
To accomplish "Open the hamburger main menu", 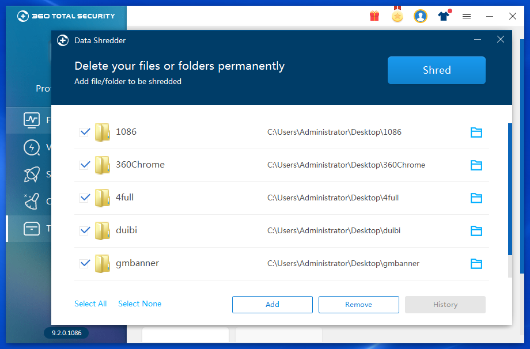I will [x=467, y=16].
